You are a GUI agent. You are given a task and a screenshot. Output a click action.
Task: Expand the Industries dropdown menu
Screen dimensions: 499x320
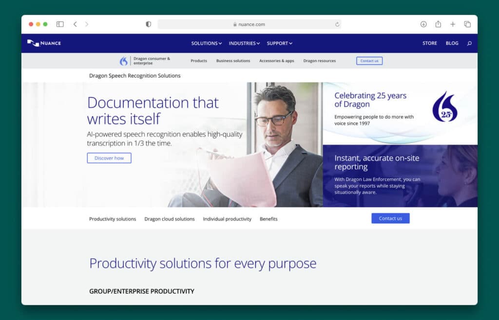point(244,43)
